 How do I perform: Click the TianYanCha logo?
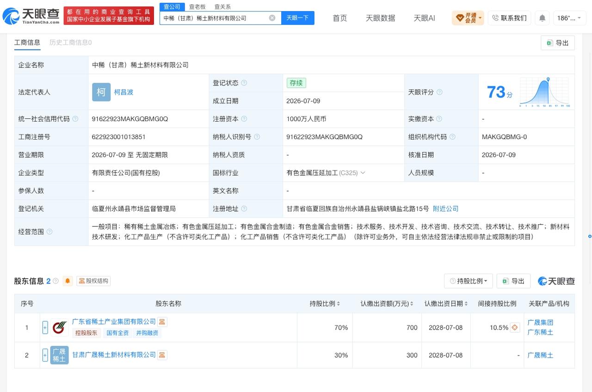coord(31,16)
